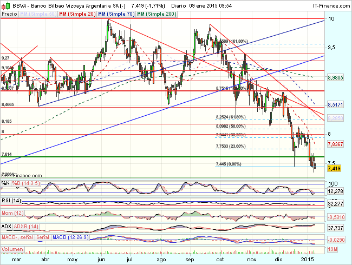Click the mar month marker on the time axis
This screenshot has height=265, width=352.
17,260
